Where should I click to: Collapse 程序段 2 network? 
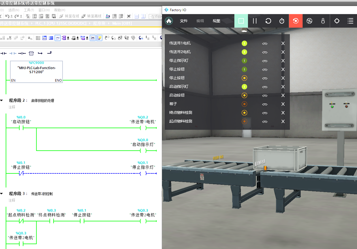pos(2,101)
